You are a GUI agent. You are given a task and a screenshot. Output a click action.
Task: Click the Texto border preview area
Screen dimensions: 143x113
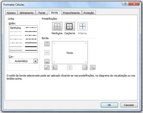click(70, 53)
